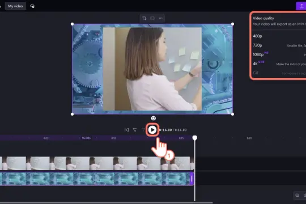Open the three-dots more options menu

(x=160, y=18)
